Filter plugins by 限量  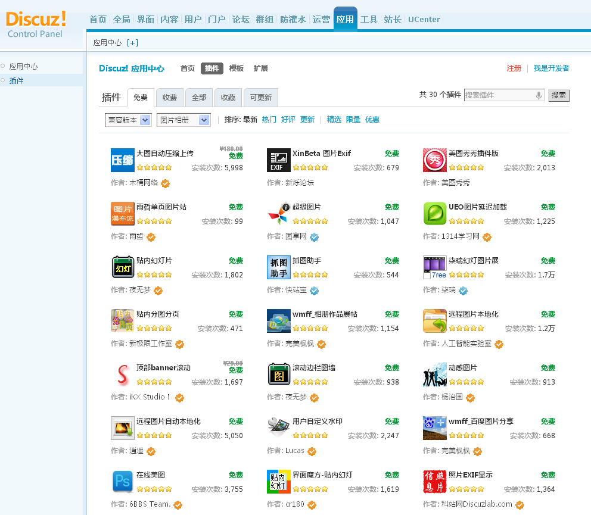[353, 120]
